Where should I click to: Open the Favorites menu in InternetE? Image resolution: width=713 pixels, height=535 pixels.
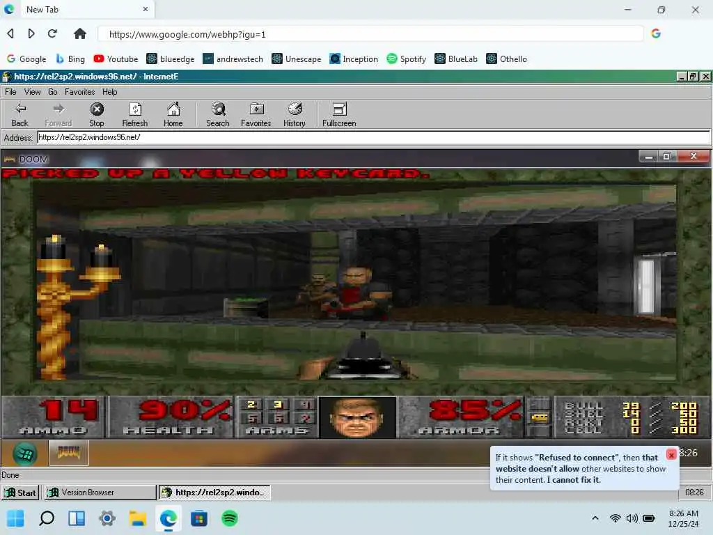(x=79, y=92)
